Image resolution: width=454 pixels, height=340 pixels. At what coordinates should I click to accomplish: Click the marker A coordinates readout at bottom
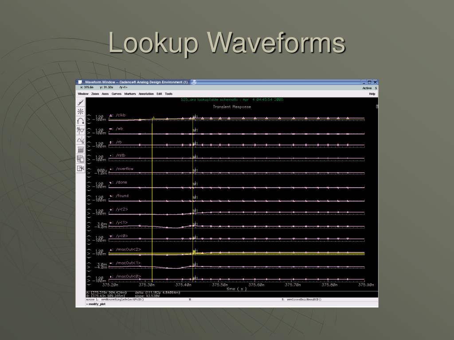(x=106, y=293)
